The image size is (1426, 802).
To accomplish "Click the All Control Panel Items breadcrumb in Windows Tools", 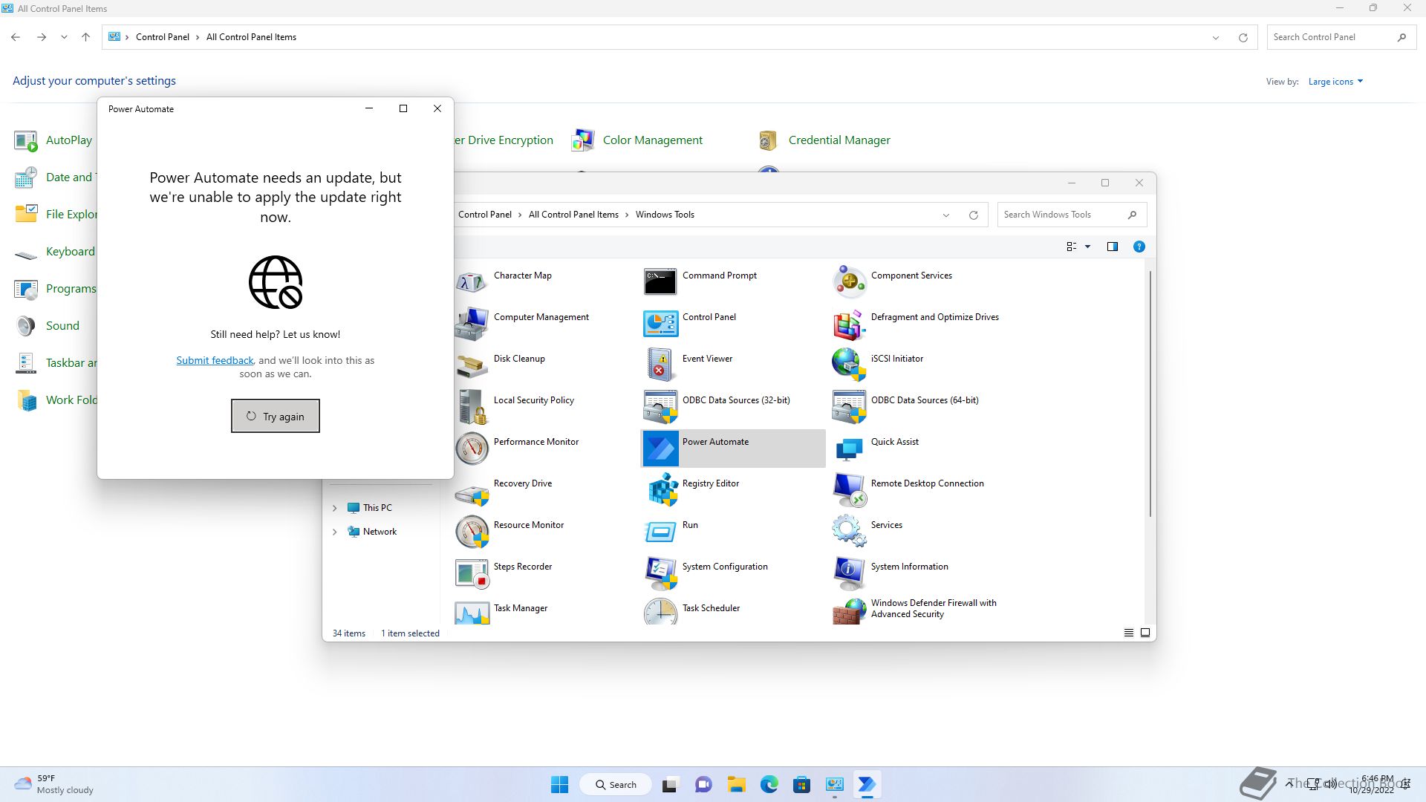I will (573, 215).
